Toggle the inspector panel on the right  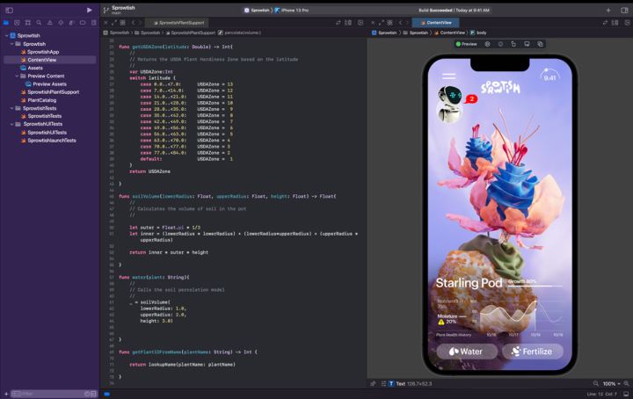tap(624, 10)
